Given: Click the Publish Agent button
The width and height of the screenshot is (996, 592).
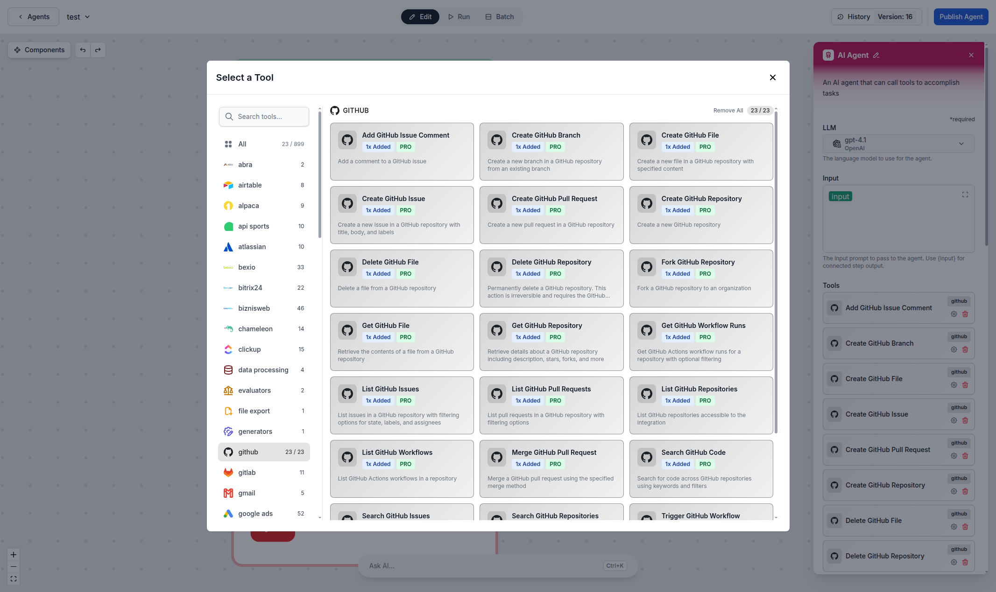Looking at the screenshot, I should pyautogui.click(x=961, y=16).
